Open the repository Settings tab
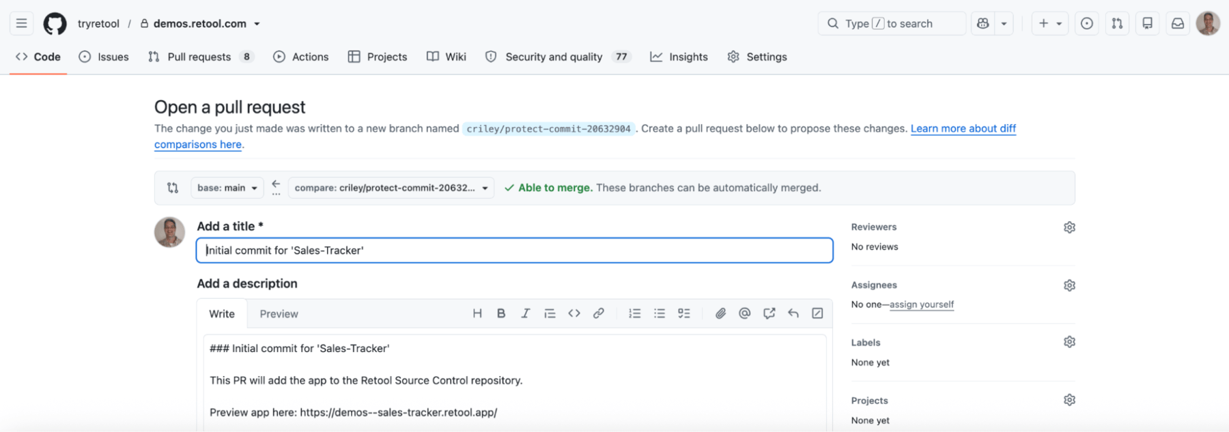Viewport: 1229px width, 432px height. 757,57
